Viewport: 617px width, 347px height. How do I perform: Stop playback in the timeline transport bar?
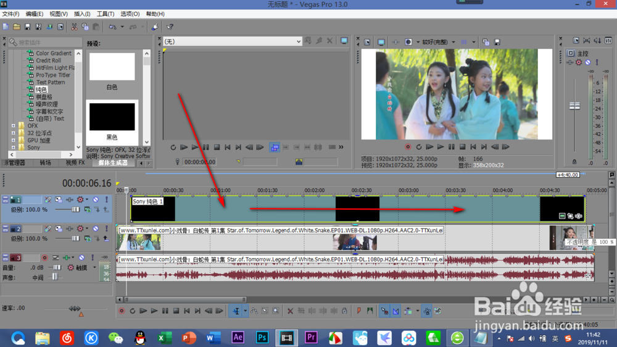176,311
